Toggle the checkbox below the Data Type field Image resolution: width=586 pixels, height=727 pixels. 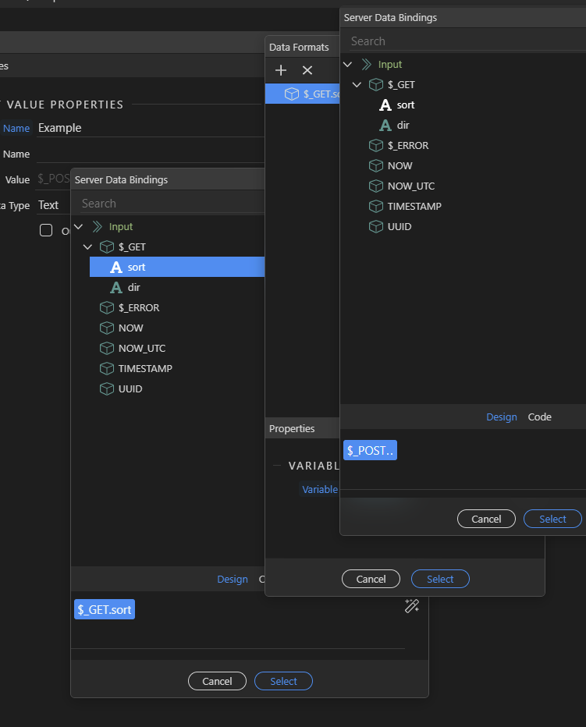tap(46, 230)
